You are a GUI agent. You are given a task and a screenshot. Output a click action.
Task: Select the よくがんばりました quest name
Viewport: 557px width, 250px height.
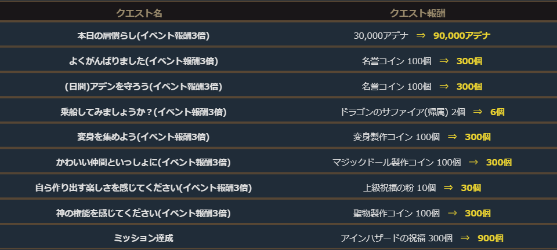(143, 61)
